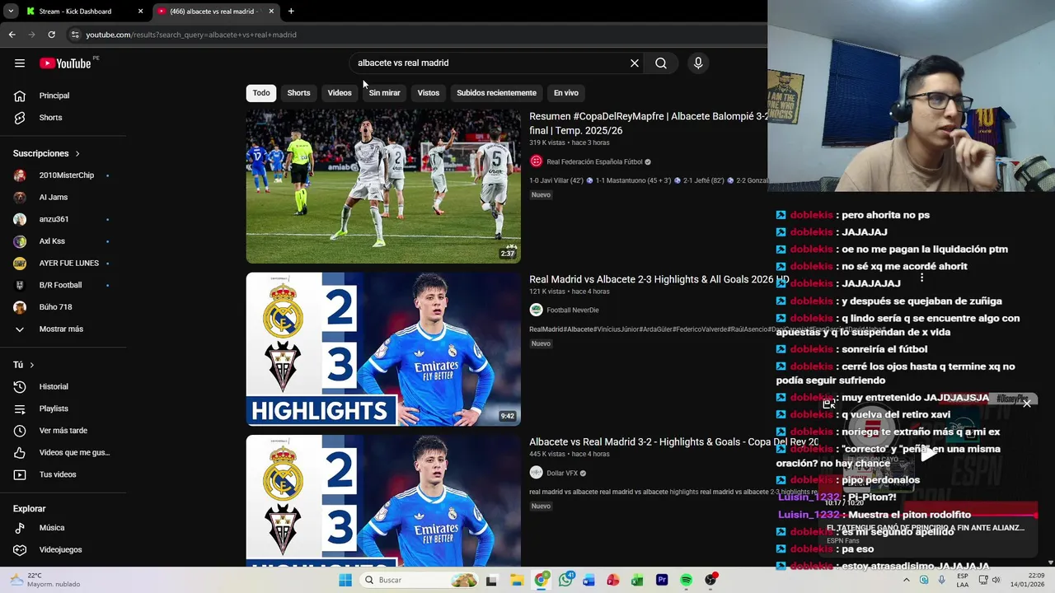Expand Mostrar más subscriptions

(x=62, y=329)
